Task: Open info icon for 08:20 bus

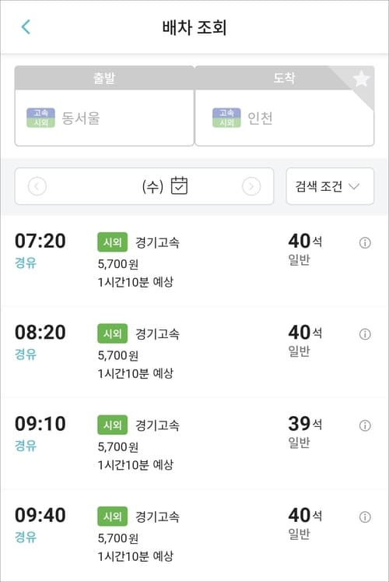Action: point(365,334)
